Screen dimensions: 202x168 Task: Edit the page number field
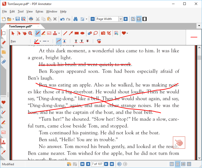[x=97, y=164]
